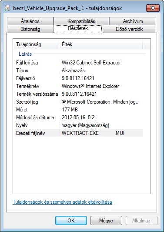Cancel with the Mégse button
This screenshot has height=232, width=164.
point(106,221)
